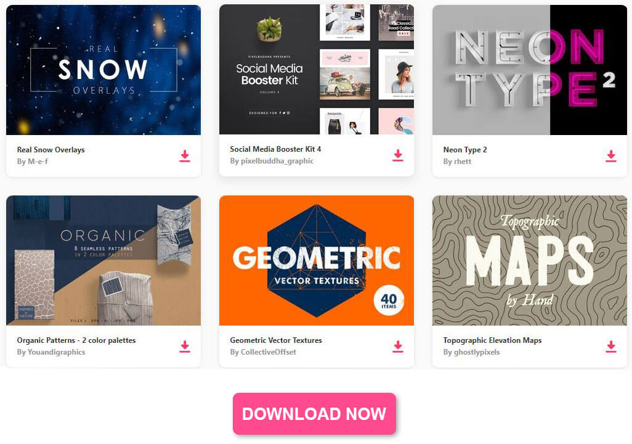
Task: Open the Social Media Booster Kit thumbnail
Action: (x=317, y=70)
